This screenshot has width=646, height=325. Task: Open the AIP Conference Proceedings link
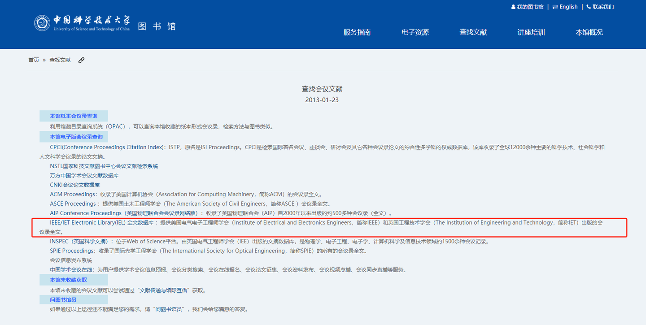124,213
